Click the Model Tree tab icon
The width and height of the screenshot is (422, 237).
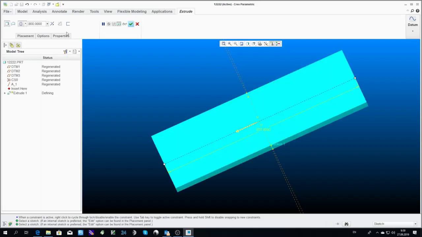5,45
